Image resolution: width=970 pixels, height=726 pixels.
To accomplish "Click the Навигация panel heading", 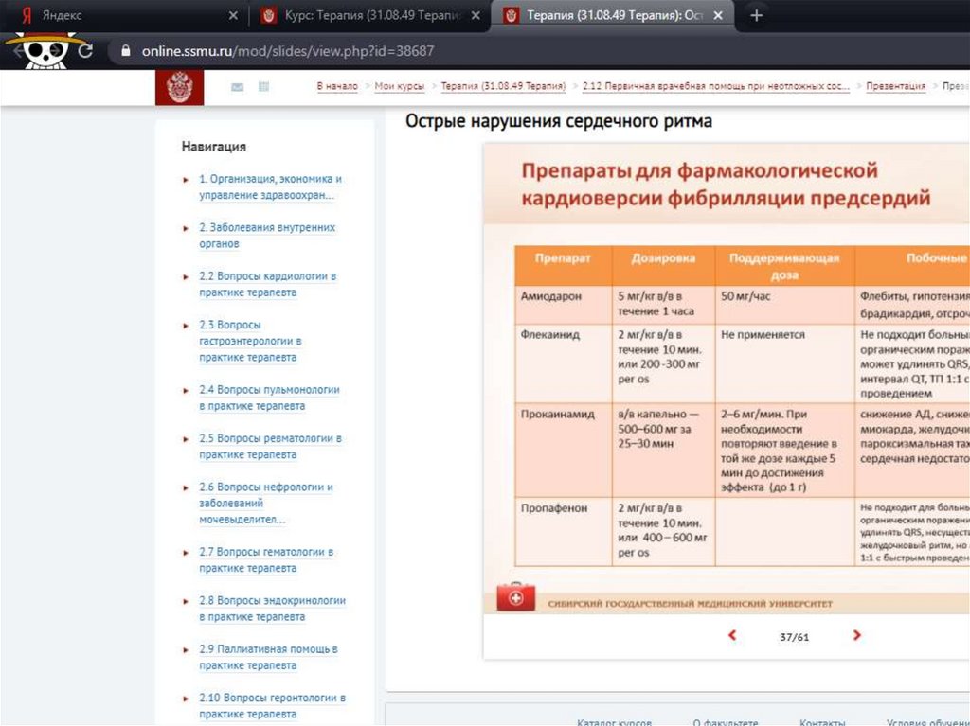I will click(213, 147).
